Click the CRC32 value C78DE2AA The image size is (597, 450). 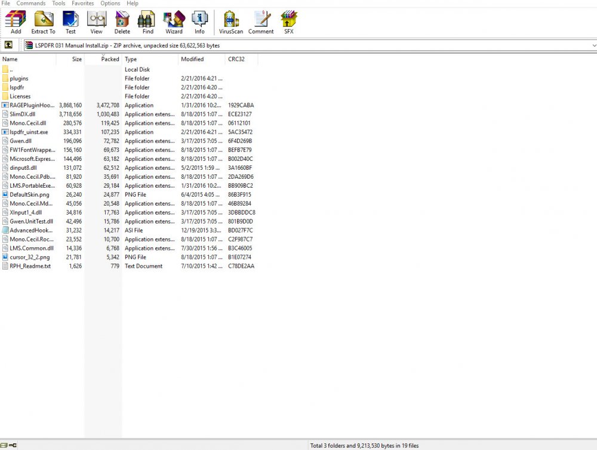[241, 266]
